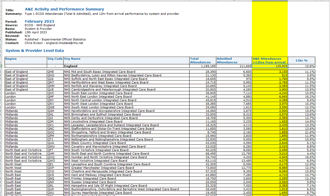The image size is (330, 196).
Task: Click admitted attendances 8,315
Action: pyautogui.click(x=234, y=114)
